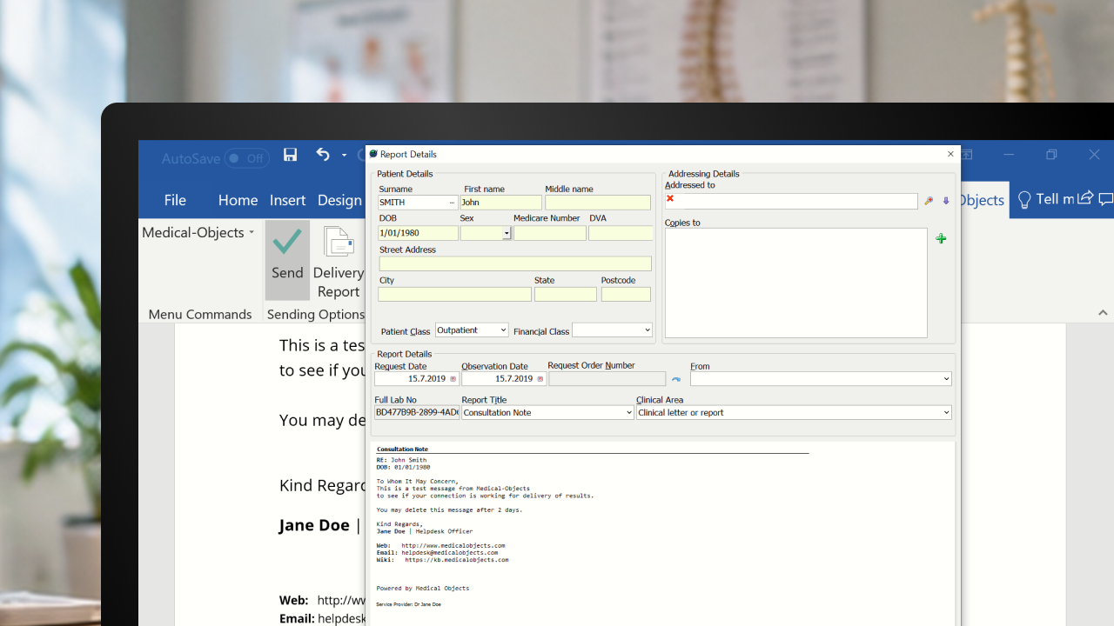Click the lookup icon beside Addressed to
This screenshot has height=626, width=1114.
point(929,201)
